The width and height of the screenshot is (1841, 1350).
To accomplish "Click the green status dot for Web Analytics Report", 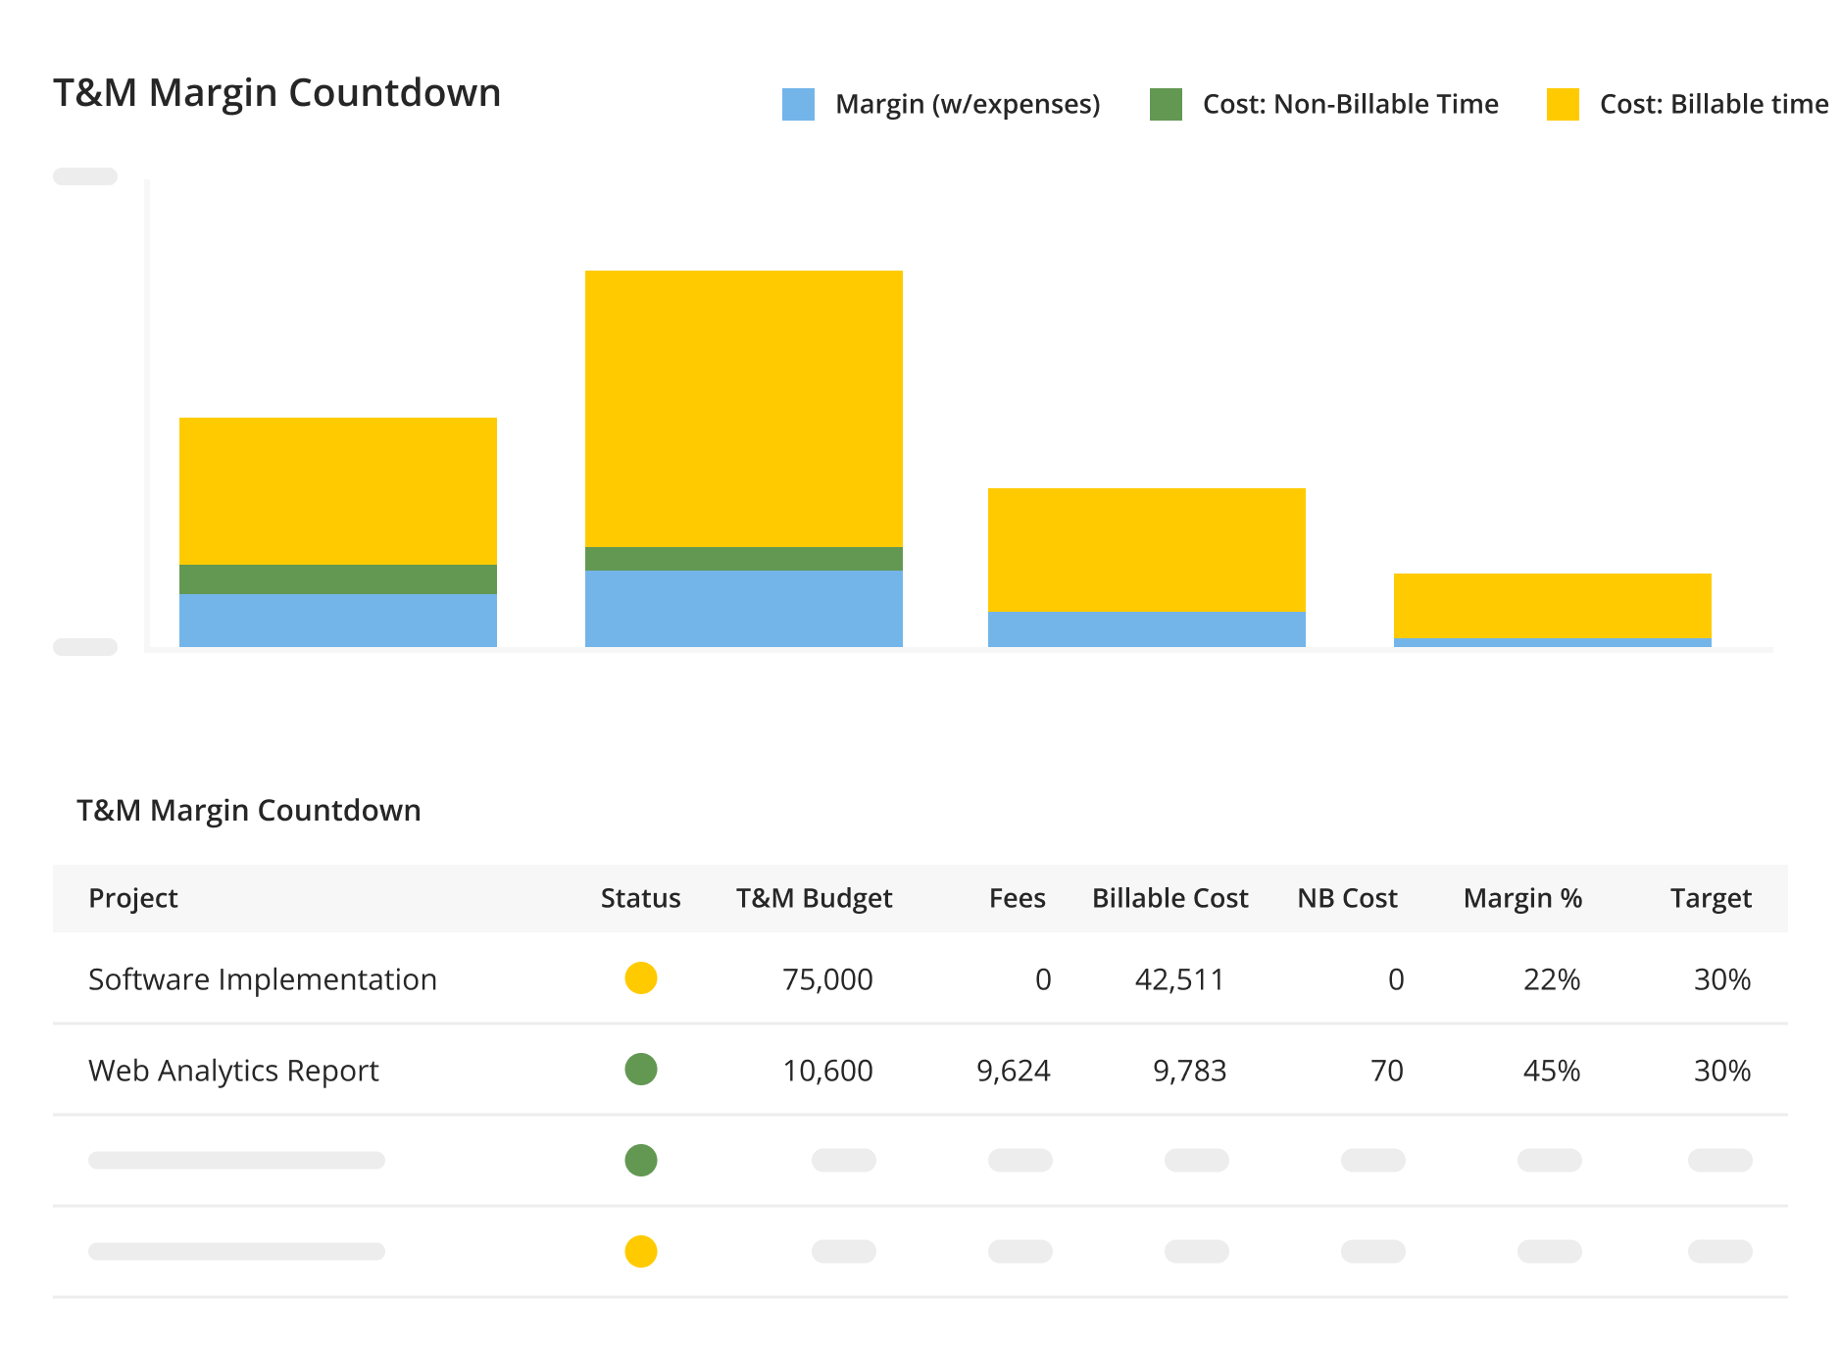I will coord(640,1070).
